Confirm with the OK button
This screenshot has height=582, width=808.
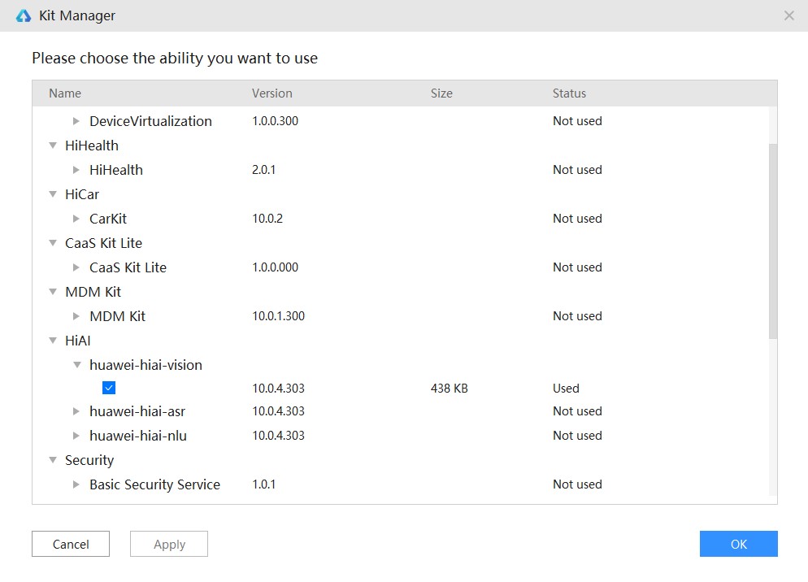pos(738,544)
